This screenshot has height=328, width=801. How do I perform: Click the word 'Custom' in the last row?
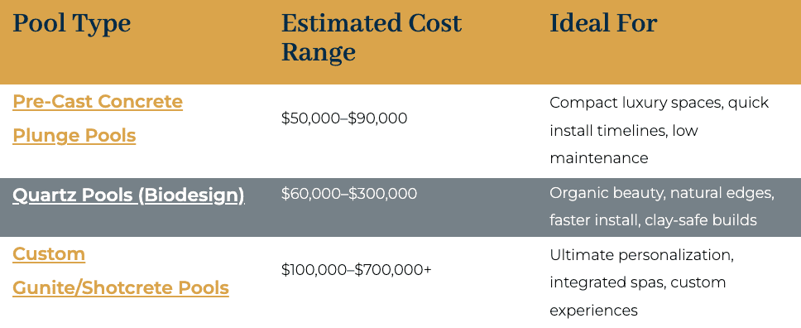point(49,253)
